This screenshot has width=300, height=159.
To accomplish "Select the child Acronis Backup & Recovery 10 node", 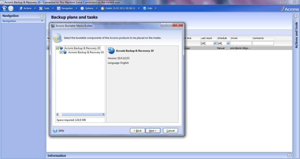I will pos(86,52).
